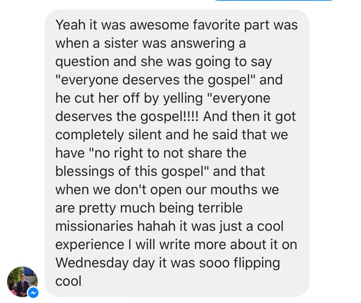Click the words 'sooo flipping' in the message

point(239,263)
